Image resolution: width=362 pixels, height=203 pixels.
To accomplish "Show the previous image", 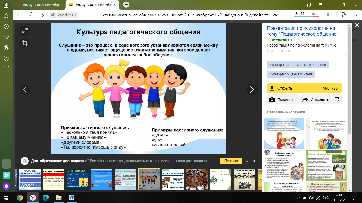I will tap(25, 90).
